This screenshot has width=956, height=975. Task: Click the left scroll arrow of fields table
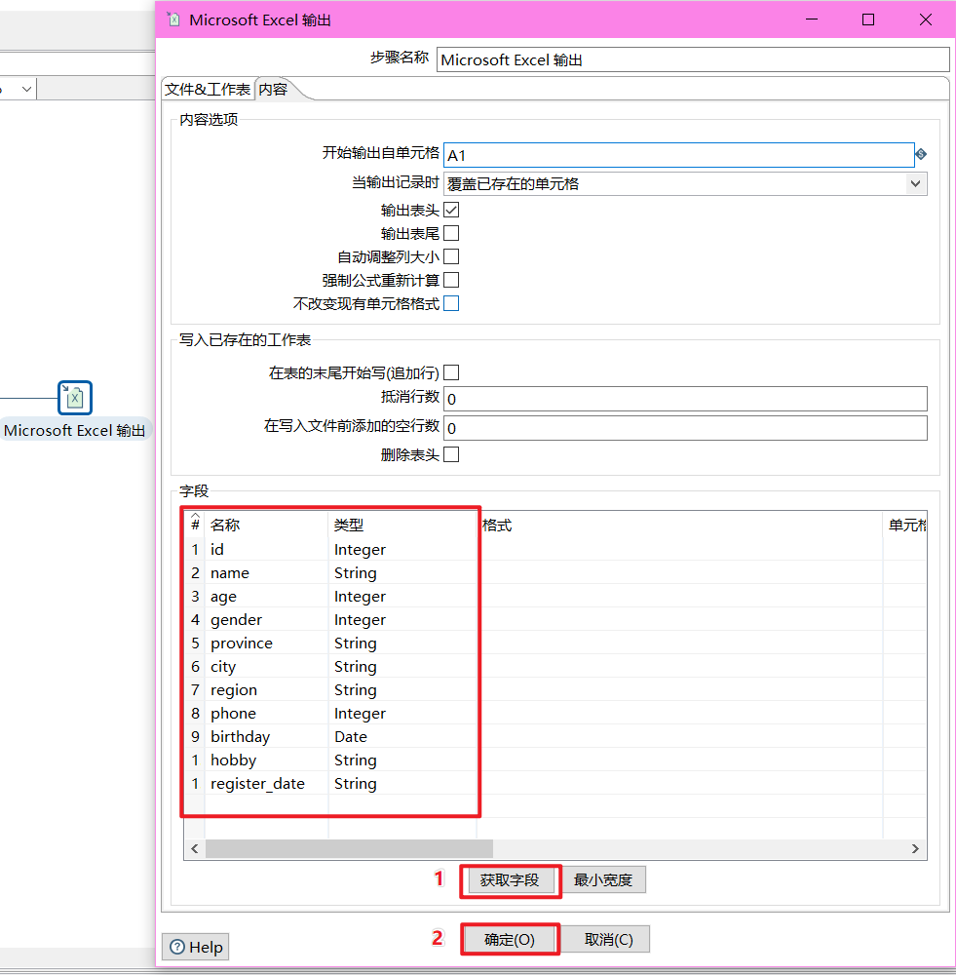tap(195, 849)
